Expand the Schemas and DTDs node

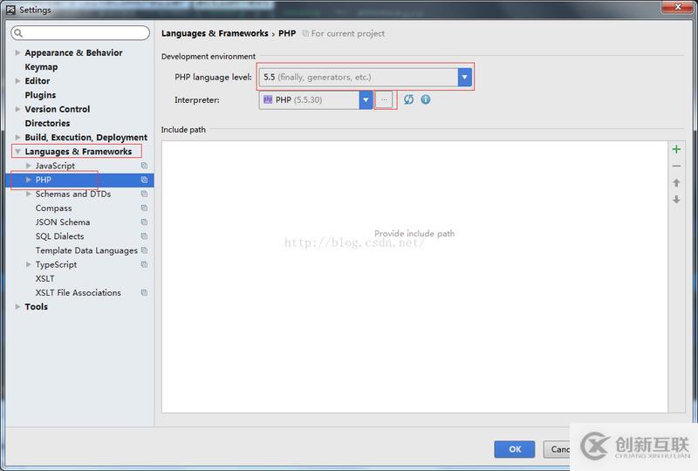click(29, 194)
